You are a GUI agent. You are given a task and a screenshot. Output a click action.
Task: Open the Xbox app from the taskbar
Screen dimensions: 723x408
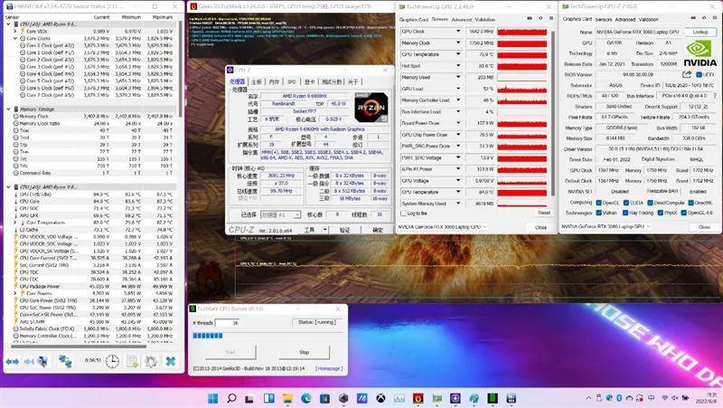[380, 398]
